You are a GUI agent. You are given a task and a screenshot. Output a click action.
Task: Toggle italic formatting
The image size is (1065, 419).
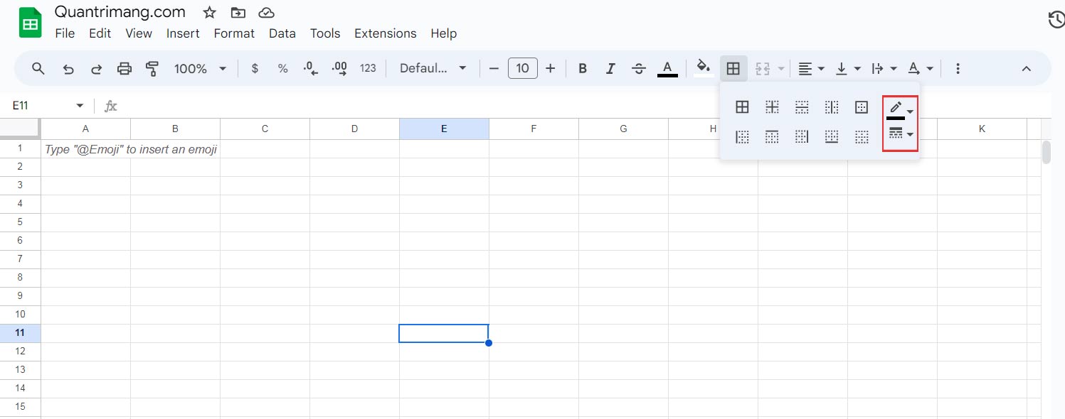click(610, 68)
